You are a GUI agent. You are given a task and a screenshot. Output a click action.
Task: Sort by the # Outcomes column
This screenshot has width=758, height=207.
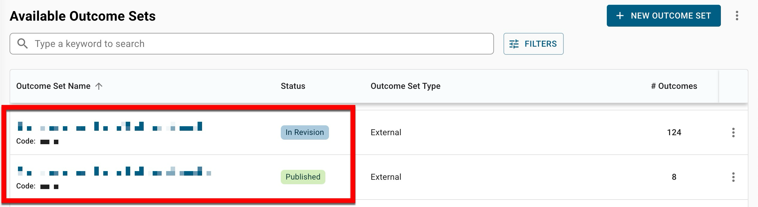pos(674,86)
